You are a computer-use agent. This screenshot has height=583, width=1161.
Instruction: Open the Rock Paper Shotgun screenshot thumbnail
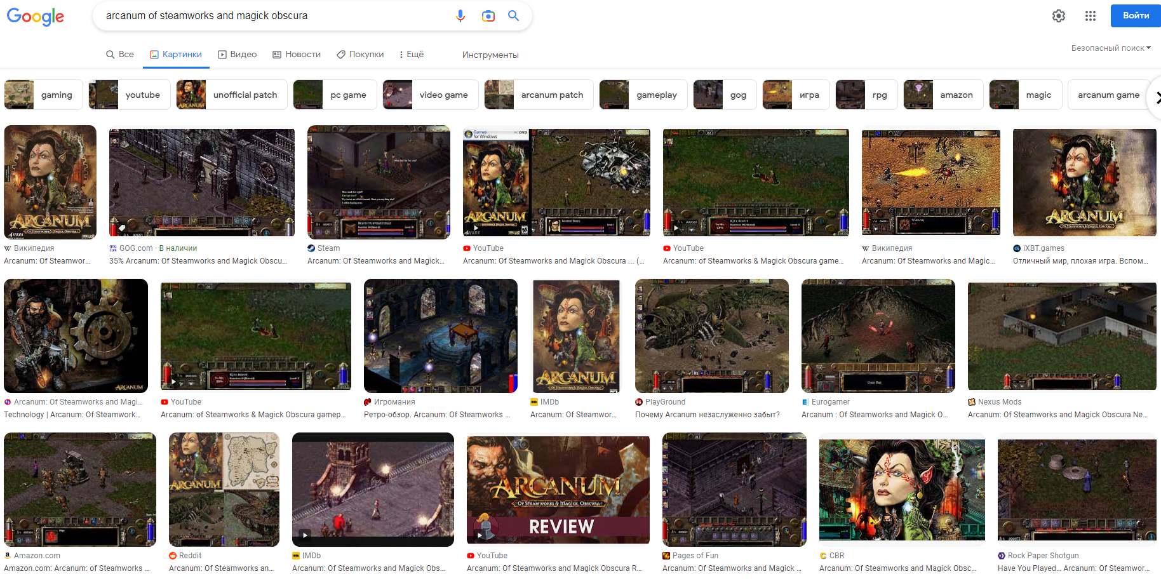(x=1077, y=490)
